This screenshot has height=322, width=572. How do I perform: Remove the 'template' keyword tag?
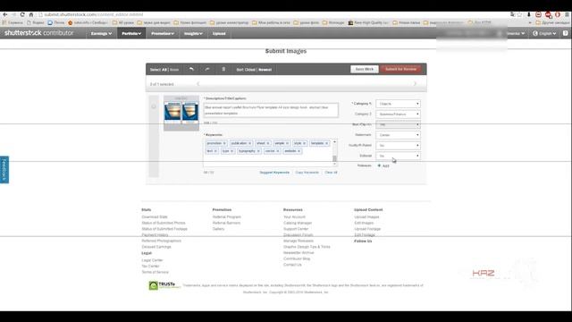327,143
